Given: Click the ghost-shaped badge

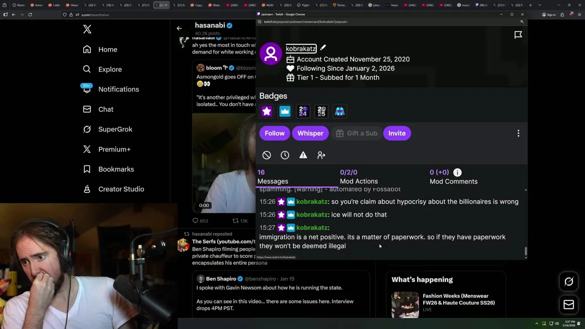Looking at the screenshot, I should tap(340, 111).
